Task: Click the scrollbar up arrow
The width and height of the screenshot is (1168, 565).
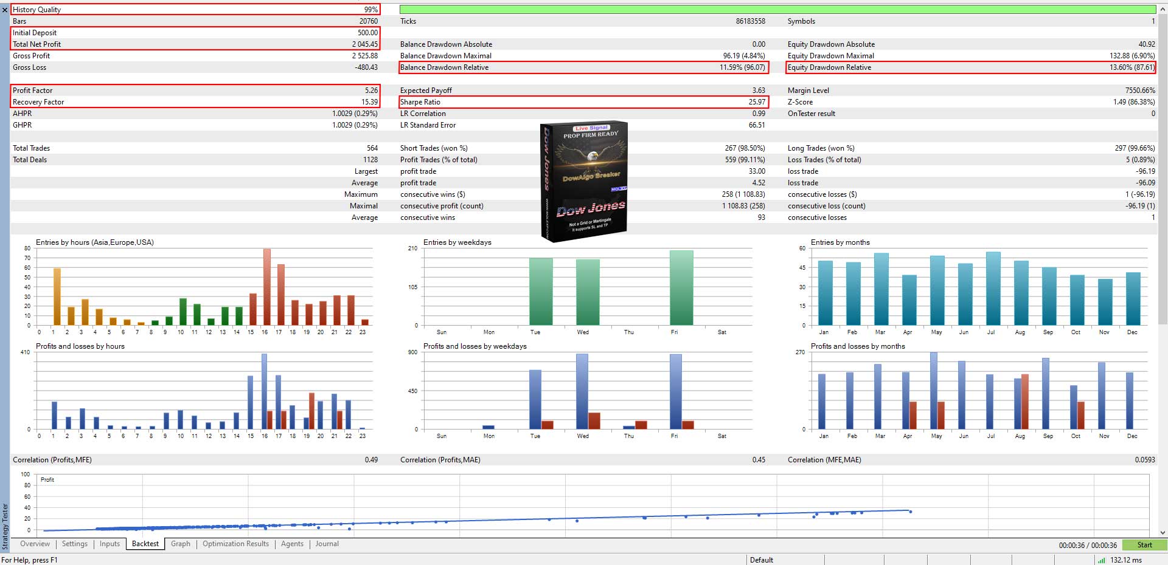Action: pos(1163,9)
